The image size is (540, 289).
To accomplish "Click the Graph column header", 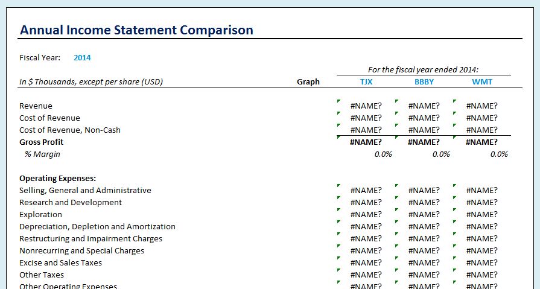I will (308, 81).
